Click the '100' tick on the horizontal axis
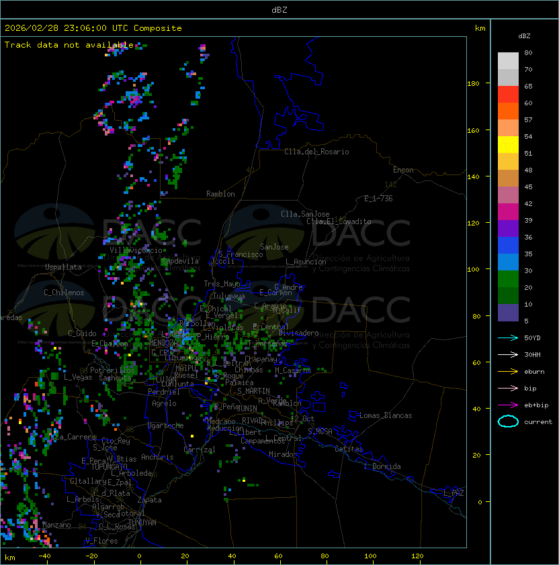The width and height of the screenshot is (559, 565). 370,556
